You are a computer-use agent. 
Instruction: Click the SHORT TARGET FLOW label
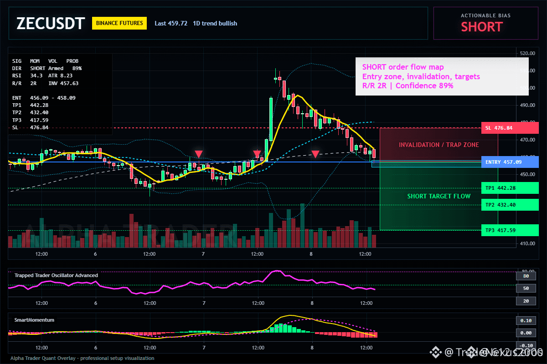coord(439,196)
